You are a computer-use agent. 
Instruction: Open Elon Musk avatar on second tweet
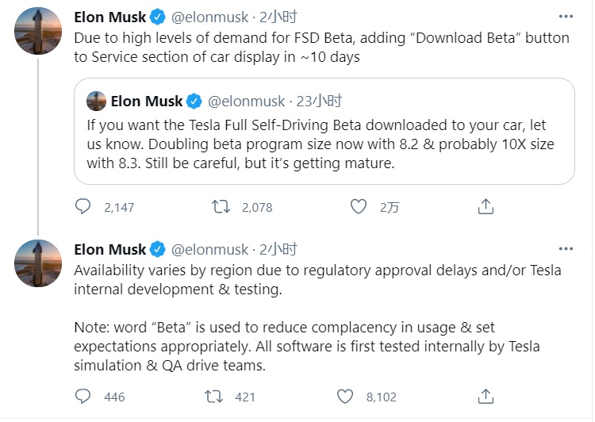[x=38, y=263]
